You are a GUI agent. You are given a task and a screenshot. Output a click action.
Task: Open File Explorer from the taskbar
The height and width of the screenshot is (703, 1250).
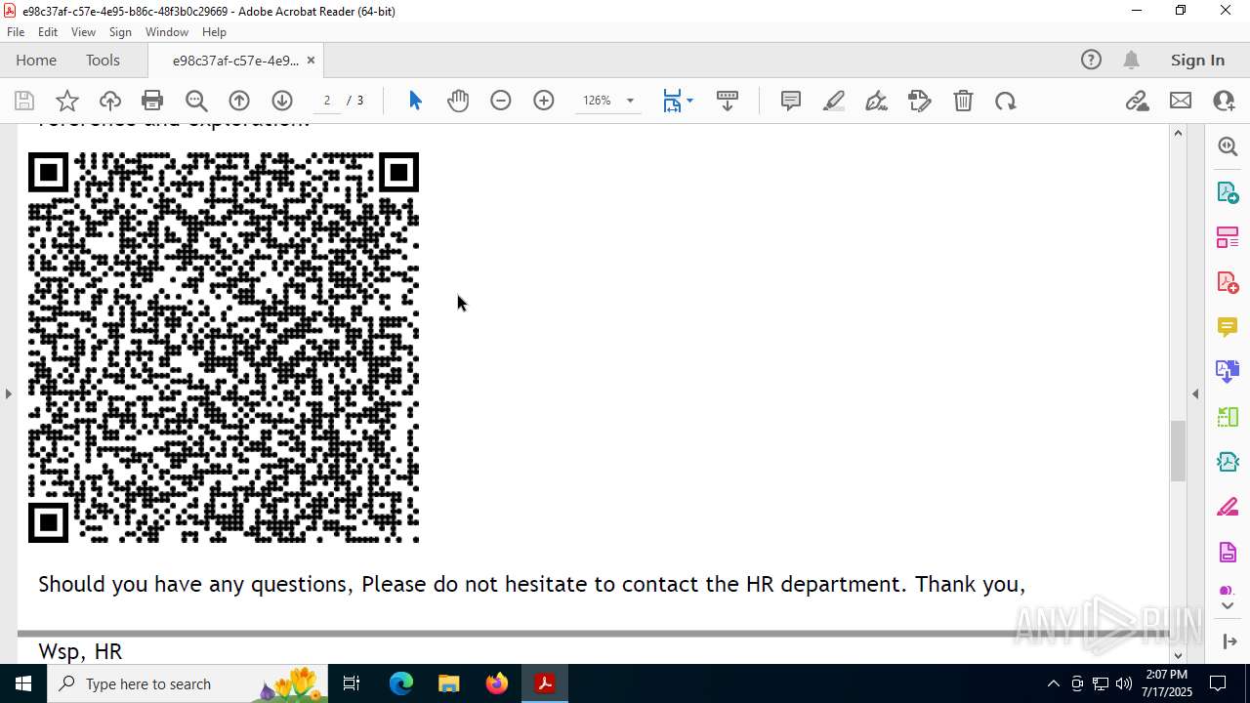448,683
